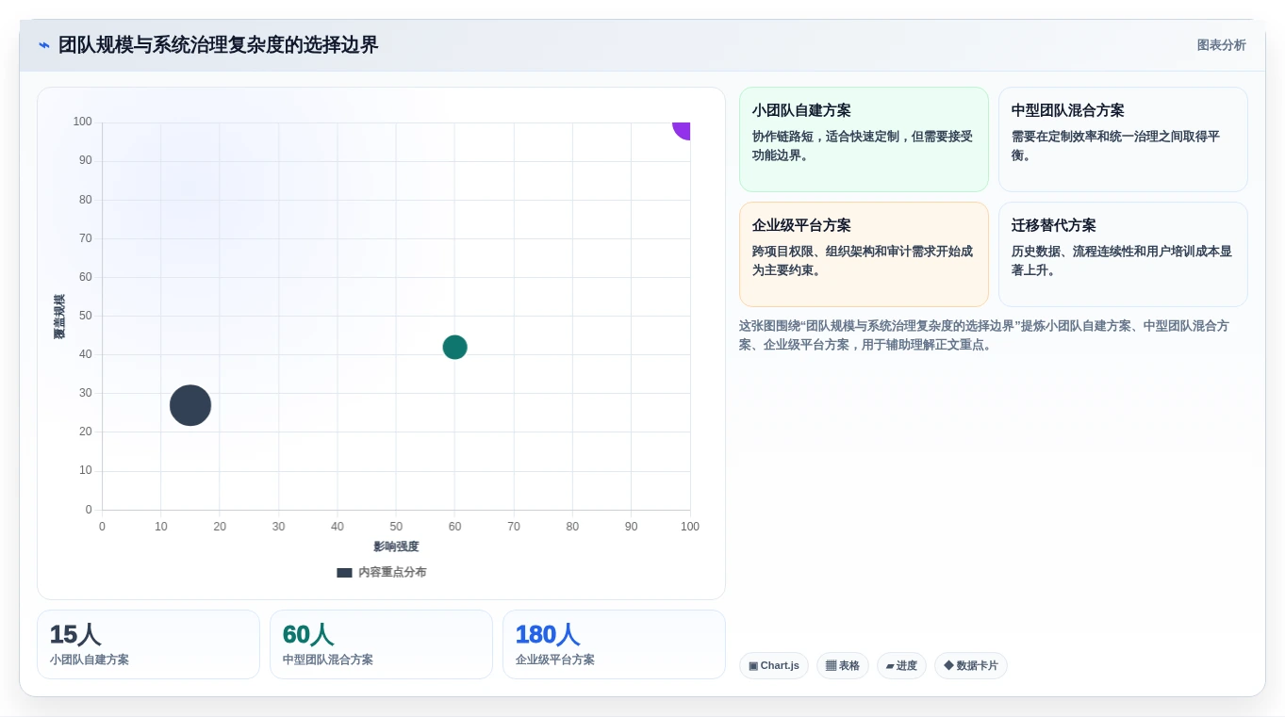Screen dimensions: 1285x717
Task: Select the 180人 stat card
Action: [x=614, y=644]
